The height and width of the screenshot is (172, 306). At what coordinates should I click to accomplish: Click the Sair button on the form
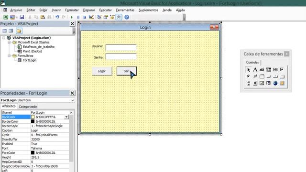(x=126, y=71)
